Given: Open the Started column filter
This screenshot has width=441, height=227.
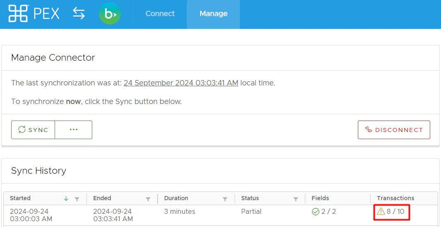Looking at the screenshot, I should [77, 199].
